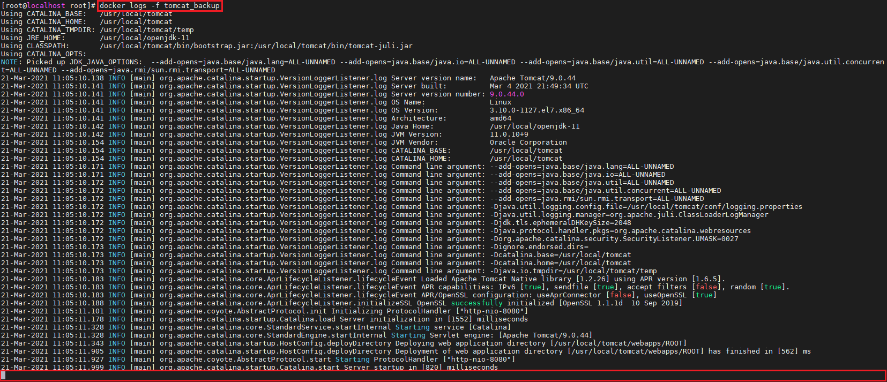Viewport: 887px width, 382px height.
Task: Click the terminal cursor on the last line
Action: pos(3,375)
